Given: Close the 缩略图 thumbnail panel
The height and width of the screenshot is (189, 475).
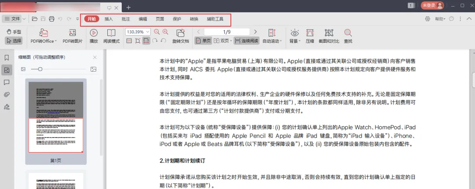Looking at the screenshot, I should (x=95, y=57).
